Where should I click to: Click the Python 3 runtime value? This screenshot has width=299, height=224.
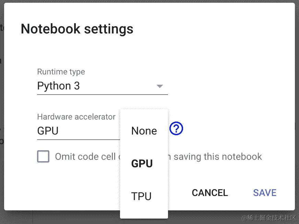click(59, 86)
